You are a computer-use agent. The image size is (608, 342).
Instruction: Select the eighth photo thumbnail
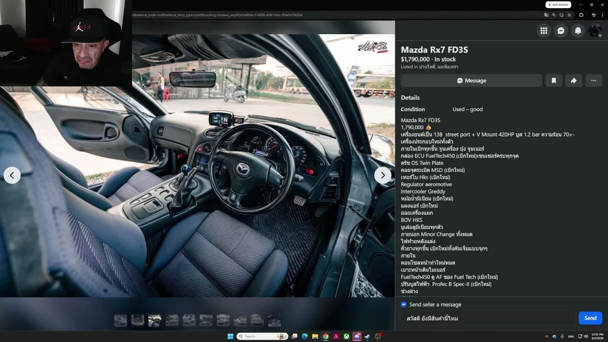tap(240, 321)
